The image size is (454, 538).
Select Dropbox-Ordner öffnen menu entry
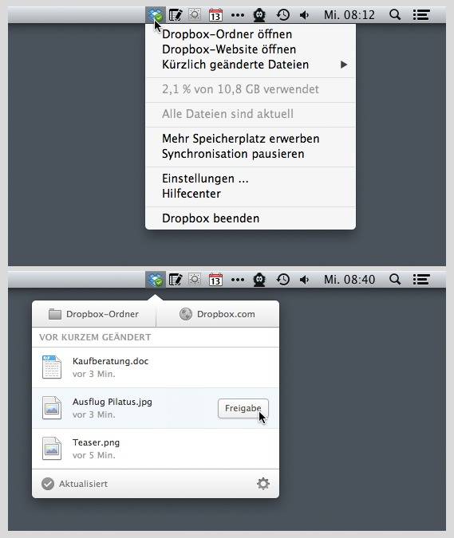(251, 34)
